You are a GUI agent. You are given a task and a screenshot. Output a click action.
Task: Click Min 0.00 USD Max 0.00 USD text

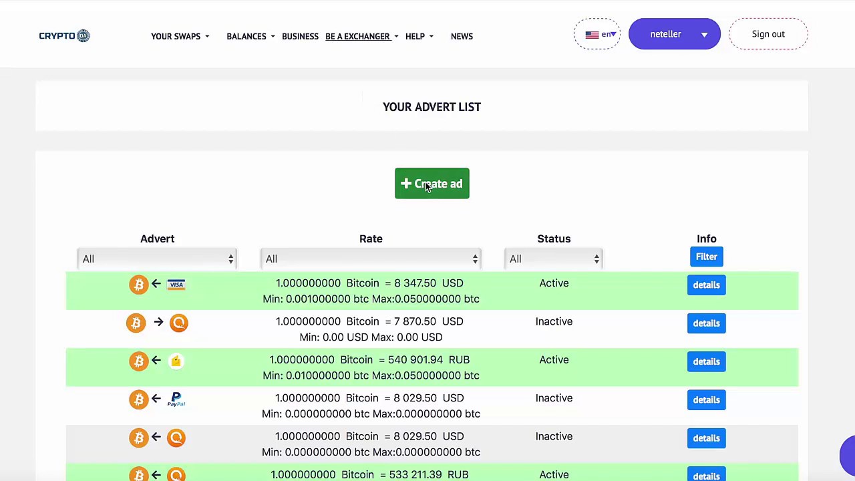click(x=371, y=337)
